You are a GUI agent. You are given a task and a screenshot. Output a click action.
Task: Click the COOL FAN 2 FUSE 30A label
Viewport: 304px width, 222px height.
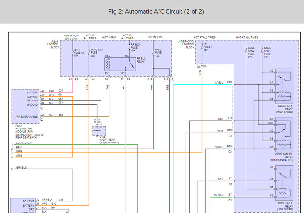point(251,52)
